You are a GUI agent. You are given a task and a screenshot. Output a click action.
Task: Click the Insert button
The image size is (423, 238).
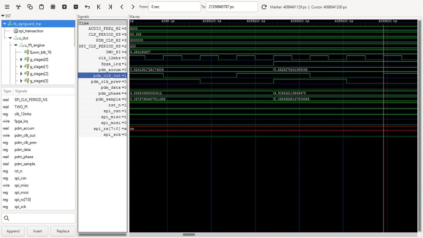38,231
